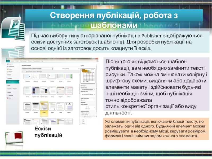Select the Картинка справа calendar template
The width and height of the screenshot is (212, 159).
(x=44, y=91)
